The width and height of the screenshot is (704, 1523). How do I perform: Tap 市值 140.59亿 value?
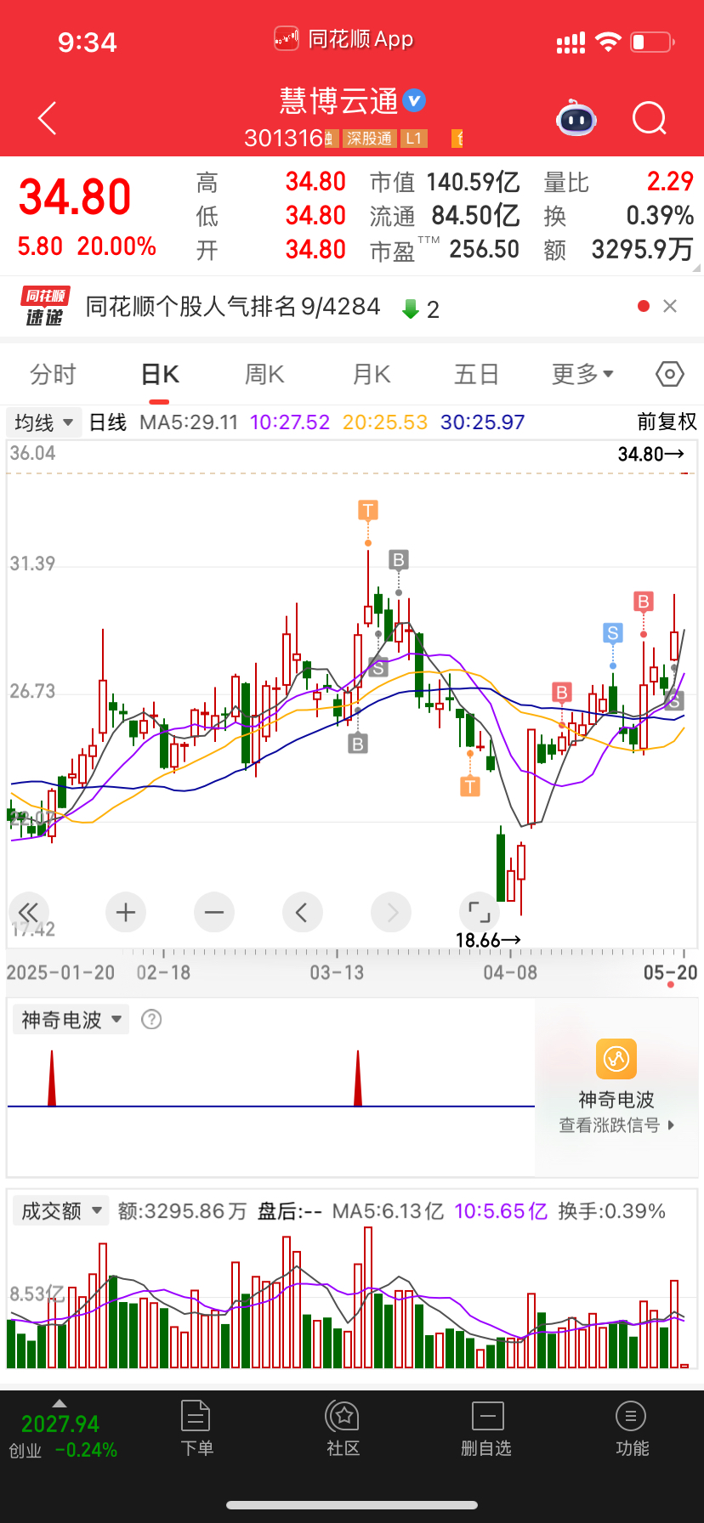[473, 182]
